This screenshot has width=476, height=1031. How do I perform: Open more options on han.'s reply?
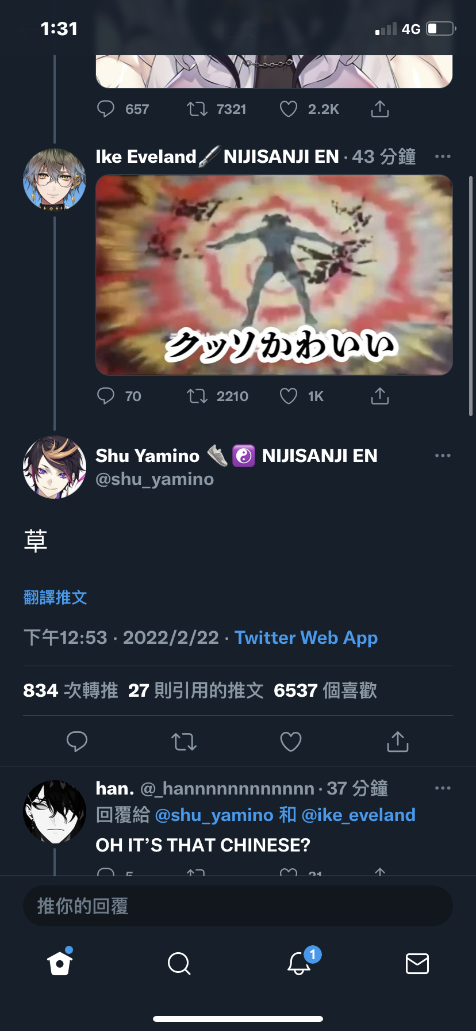(x=443, y=788)
